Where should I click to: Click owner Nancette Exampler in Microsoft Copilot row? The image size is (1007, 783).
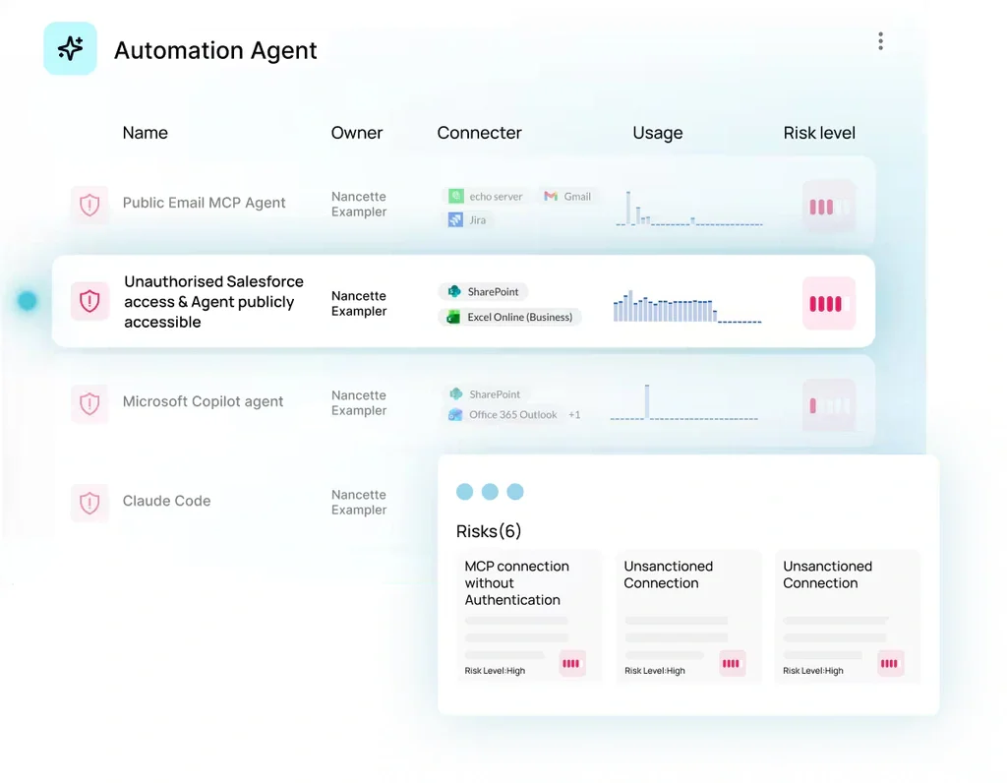(x=358, y=402)
